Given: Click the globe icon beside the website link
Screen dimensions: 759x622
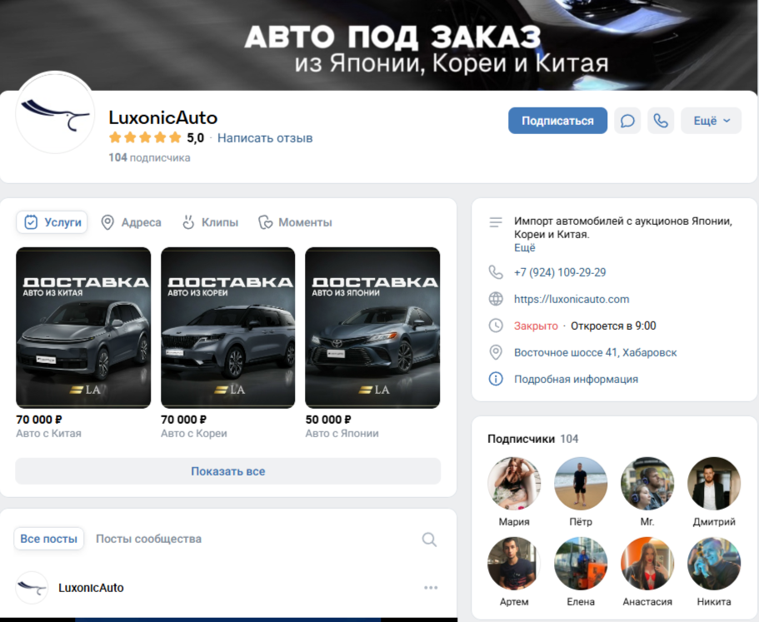Looking at the screenshot, I should 497,299.
